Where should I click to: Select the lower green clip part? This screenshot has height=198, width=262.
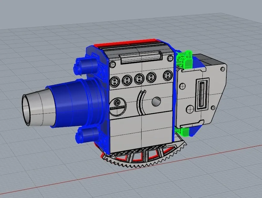[x=183, y=132]
